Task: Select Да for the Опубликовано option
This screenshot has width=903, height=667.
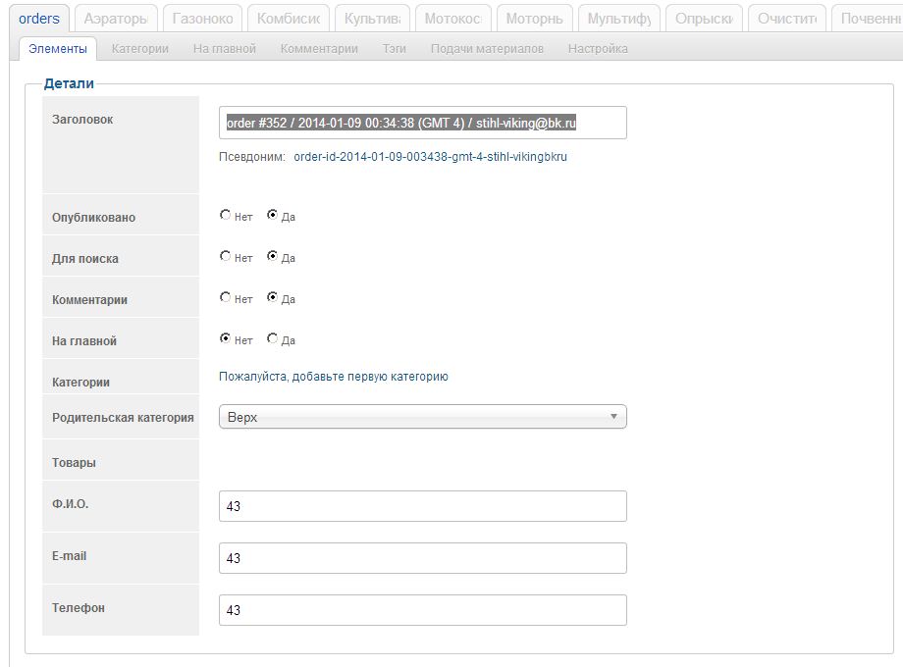Action: [x=273, y=215]
